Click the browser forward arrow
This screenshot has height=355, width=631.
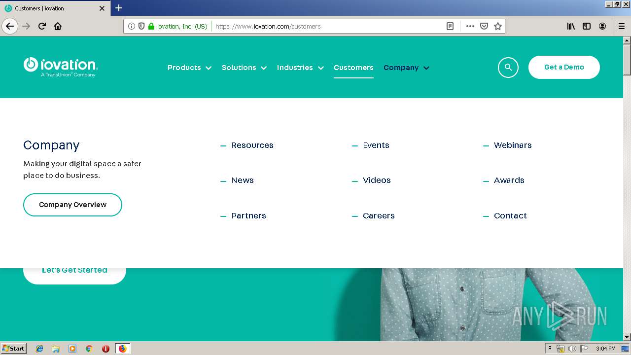27,26
